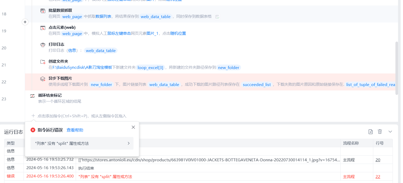Click the 错误 type cell
Screen dimensions: 403x183
coord(11,176)
